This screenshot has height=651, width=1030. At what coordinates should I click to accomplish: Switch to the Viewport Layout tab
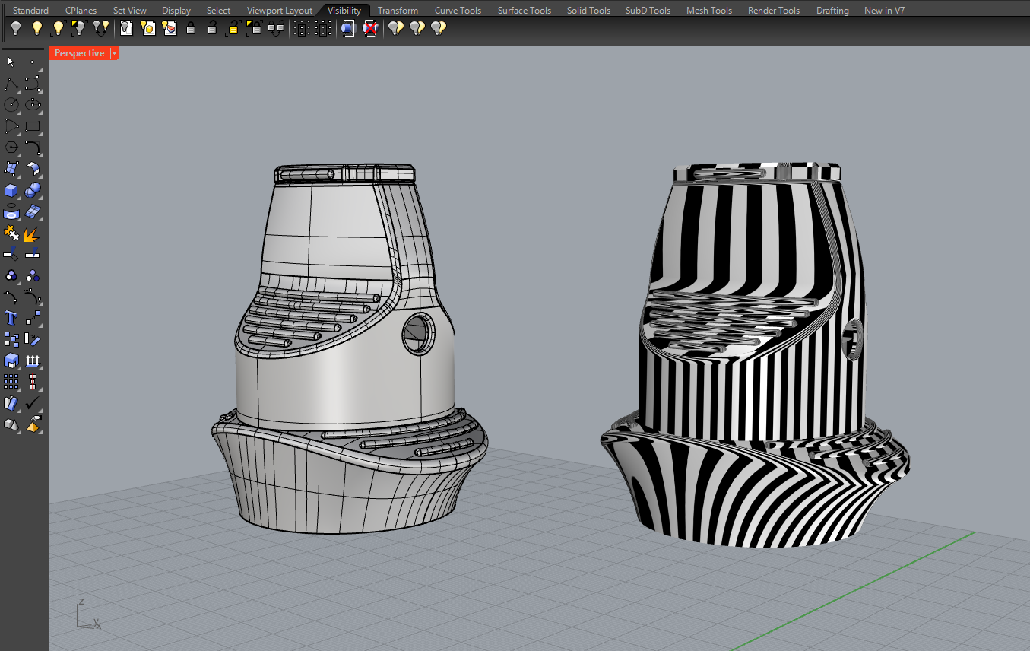[280, 11]
